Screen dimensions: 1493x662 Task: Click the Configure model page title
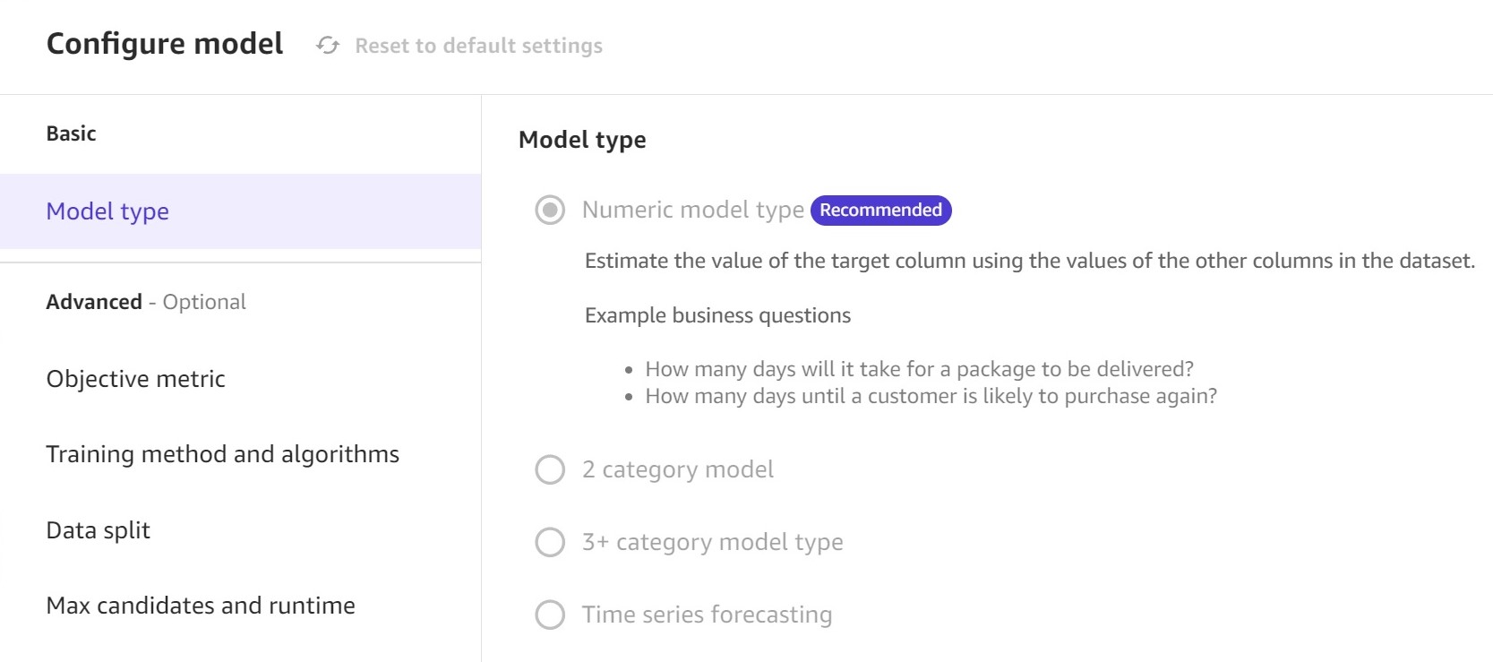click(x=165, y=43)
